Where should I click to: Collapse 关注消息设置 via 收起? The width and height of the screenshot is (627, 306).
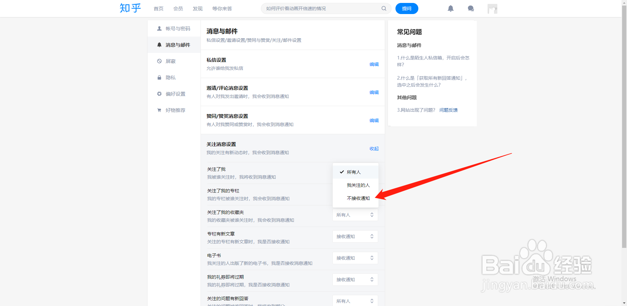click(x=374, y=149)
